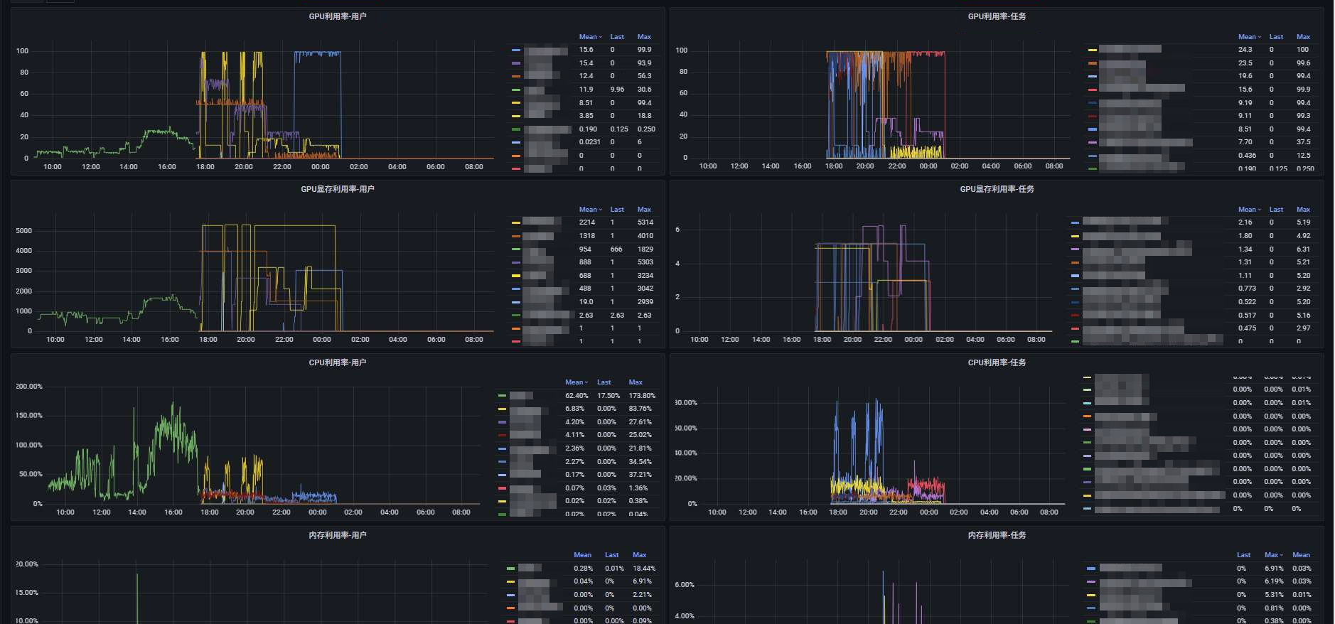
Task: Sort GPU利用率-任务 legend by Max column
Action: coord(1302,37)
